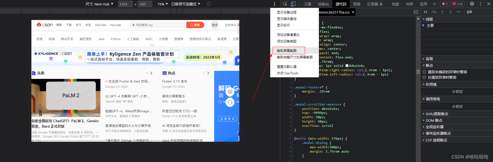
Task: Click the inspect element picker icon
Action: [285, 4]
